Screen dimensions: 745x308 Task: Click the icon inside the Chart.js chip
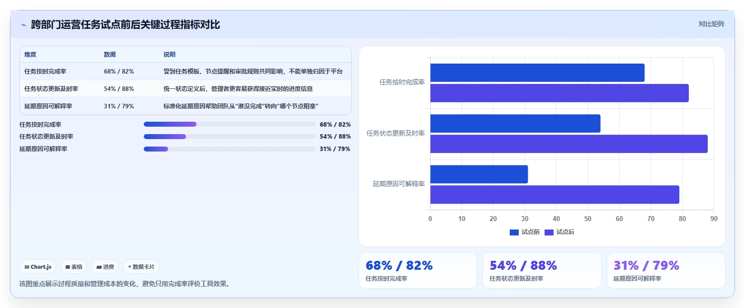[27, 267]
